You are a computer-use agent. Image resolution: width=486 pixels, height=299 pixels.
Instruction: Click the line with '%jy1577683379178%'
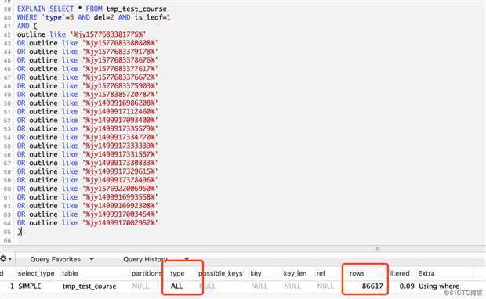point(88,52)
